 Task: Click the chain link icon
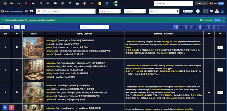[x=92, y=3]
